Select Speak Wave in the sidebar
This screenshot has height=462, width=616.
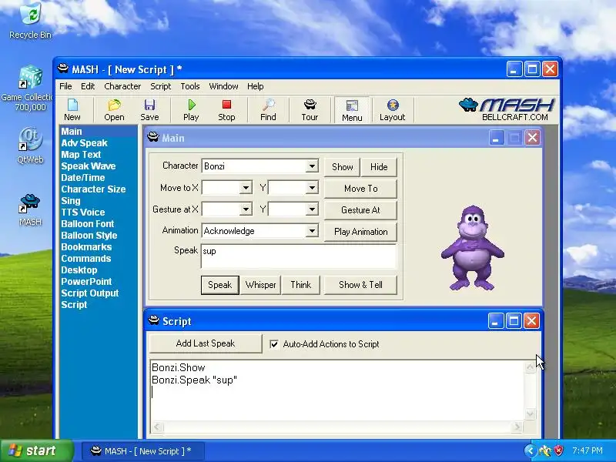[89, 166]
